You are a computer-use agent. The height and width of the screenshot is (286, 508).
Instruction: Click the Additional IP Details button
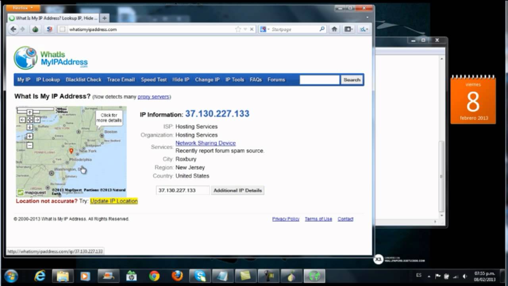[x=238, y=190]
